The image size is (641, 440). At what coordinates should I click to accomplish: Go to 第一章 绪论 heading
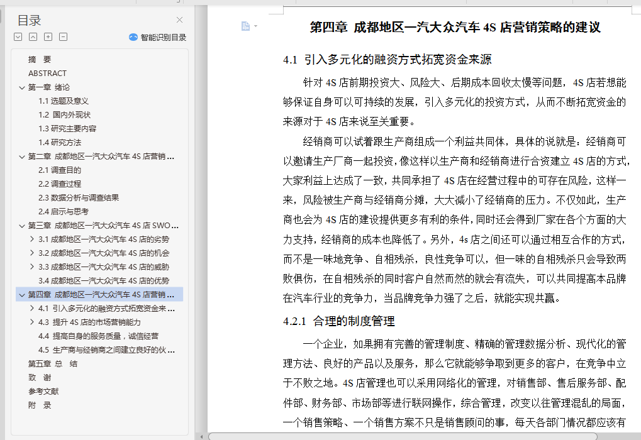pyautogui.click(x=48, y=87)
